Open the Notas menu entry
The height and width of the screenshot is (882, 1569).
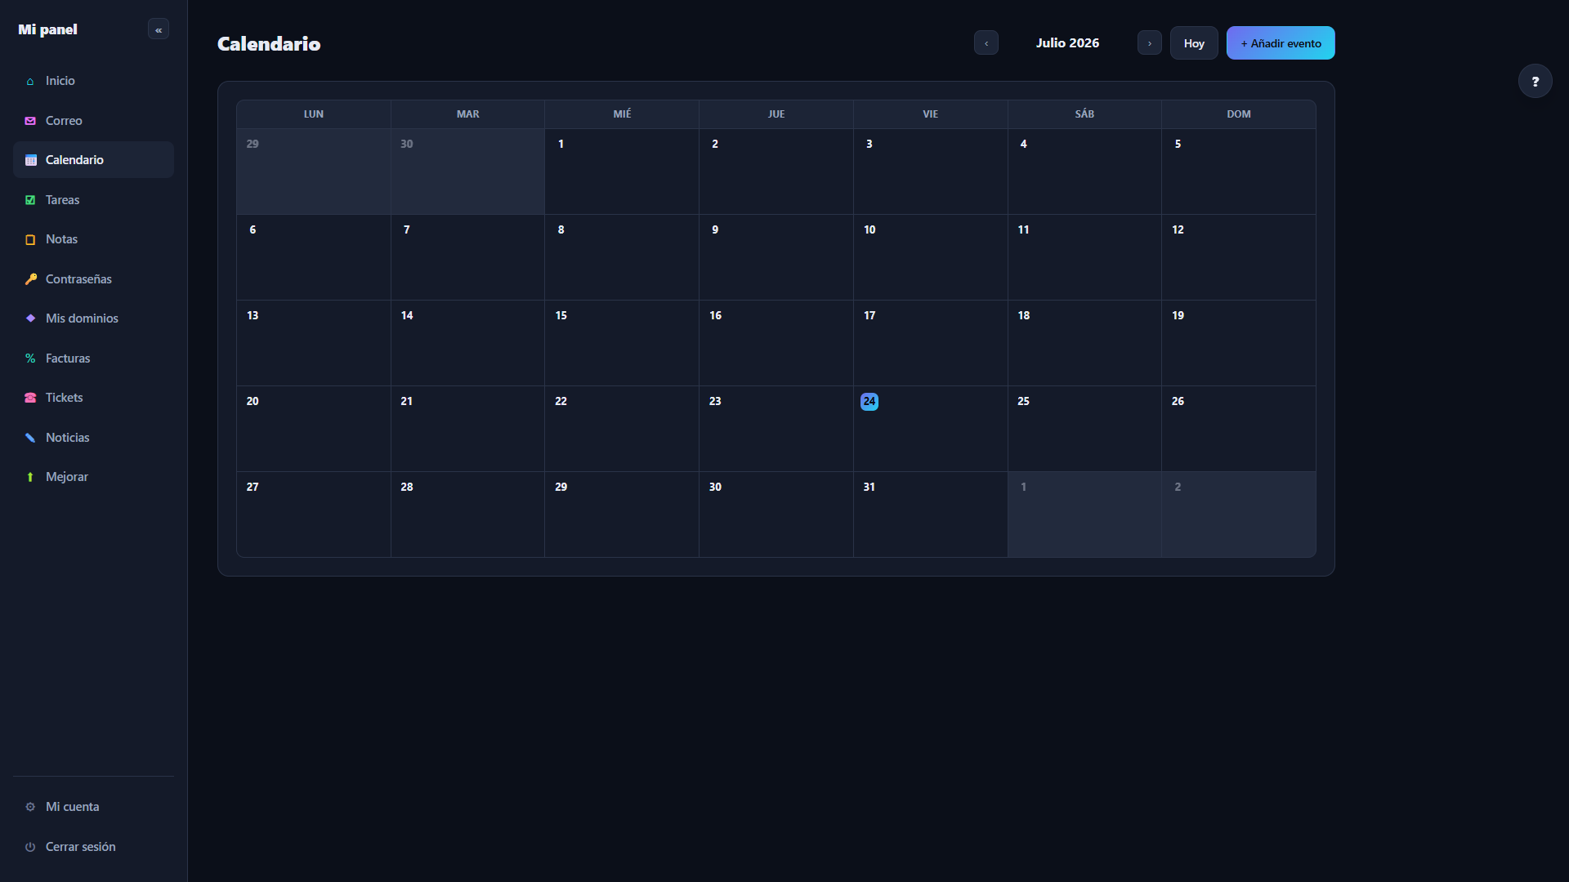click(93, 239)
